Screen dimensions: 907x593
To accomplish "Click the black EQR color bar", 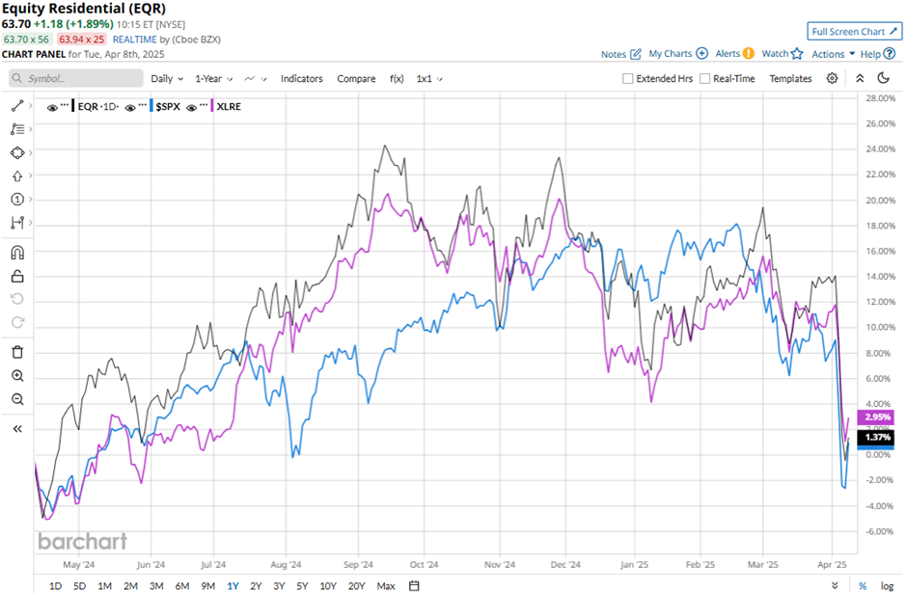I will point(73,106).
